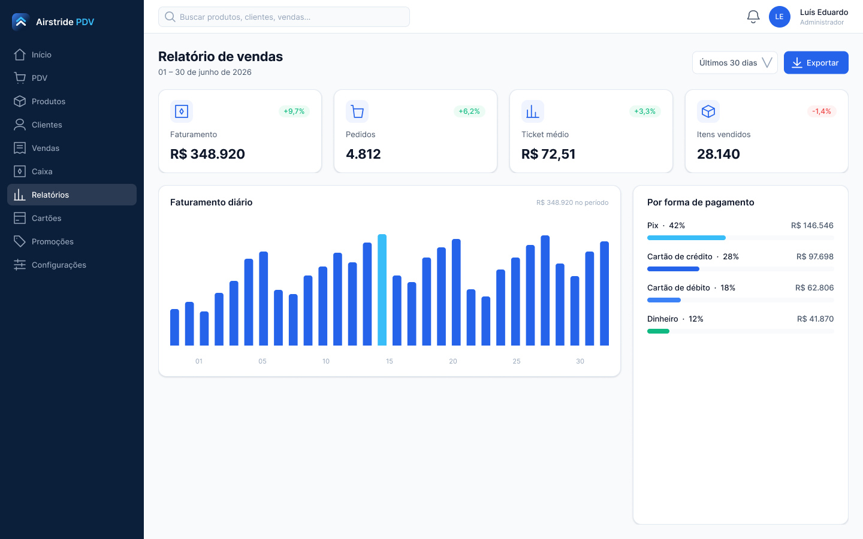Open Vendas in sidebar

point(72,148)
